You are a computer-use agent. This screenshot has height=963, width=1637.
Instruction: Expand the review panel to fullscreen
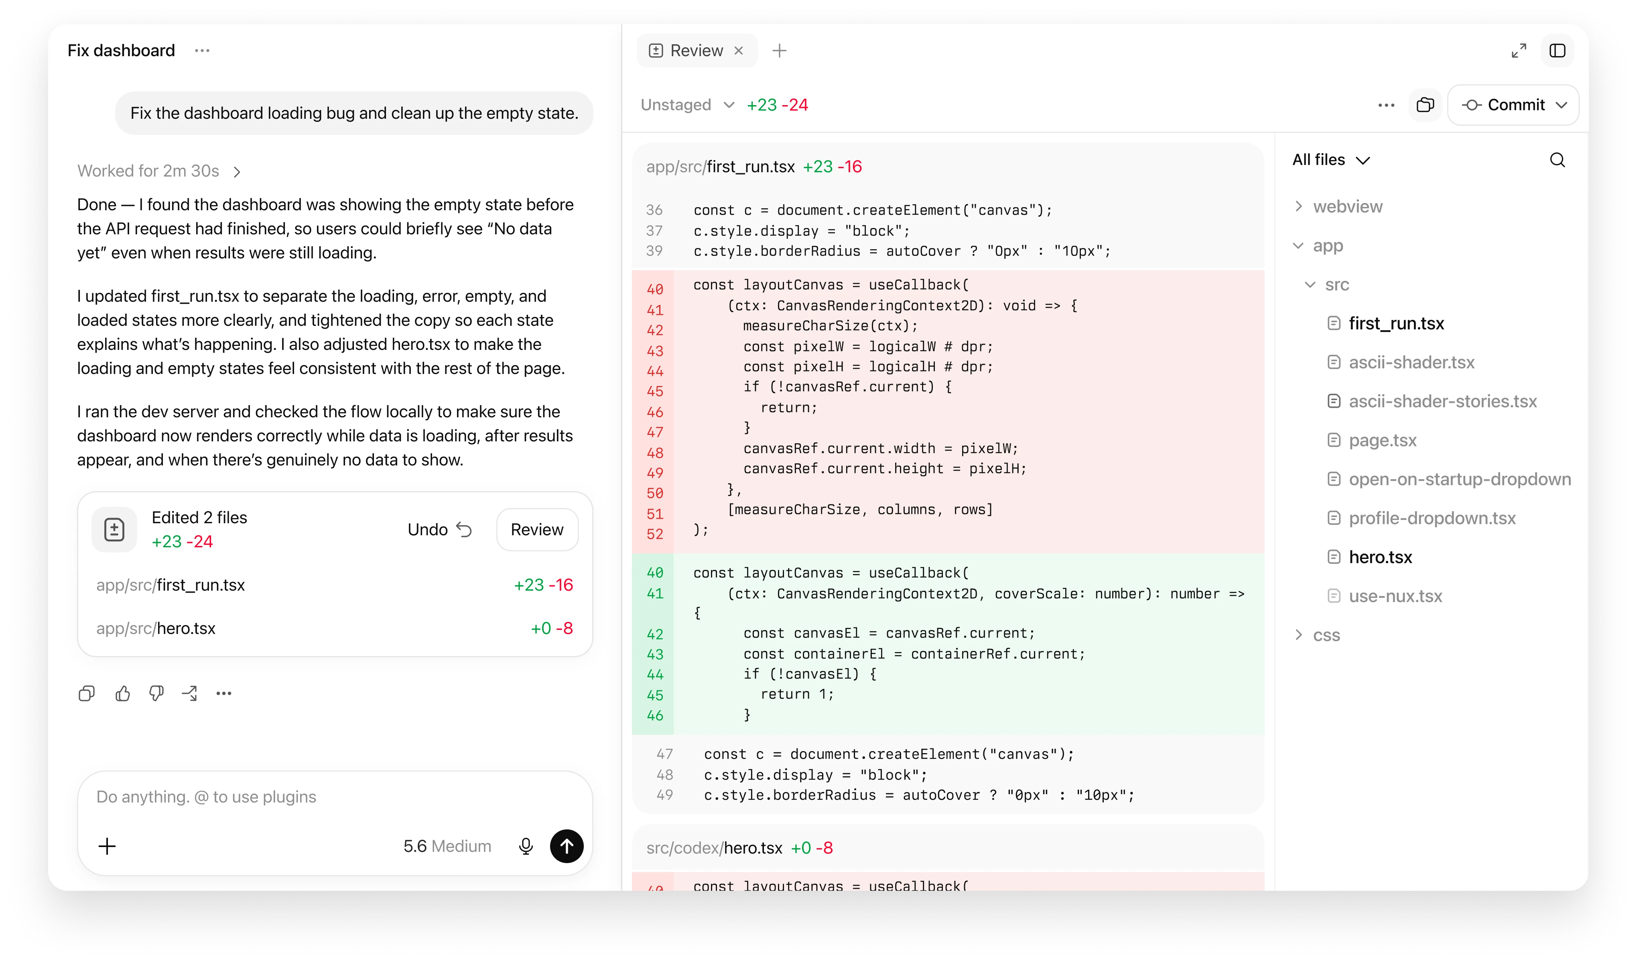1519,51
